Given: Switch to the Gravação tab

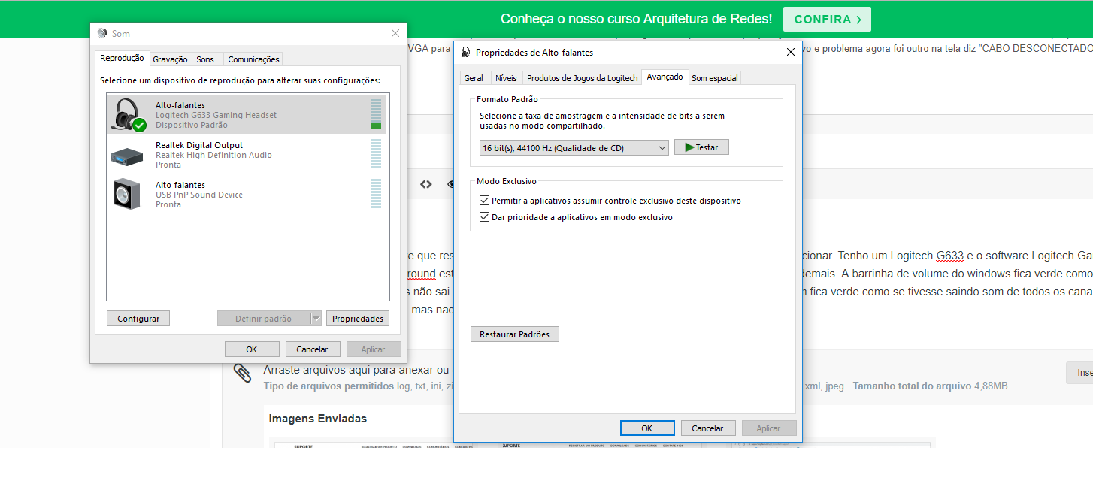Looking at the screenshot, I should pos(170,59).
